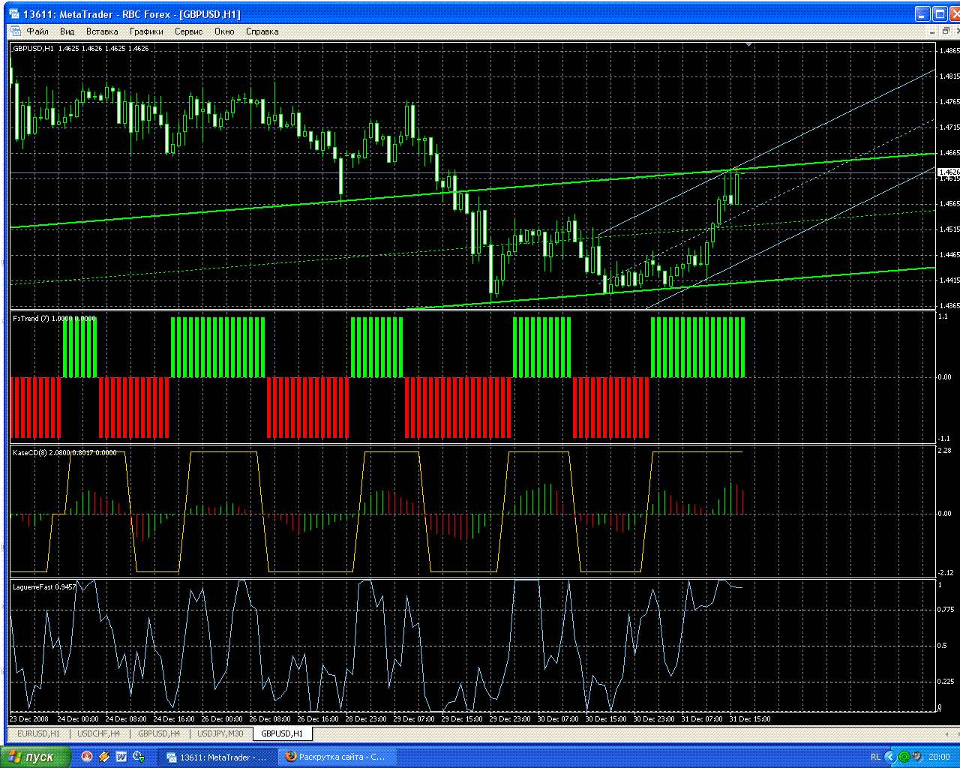The width and height of the screenshot is (960, 768).
Task: Click the RL language indicator in tray
Action: 875,757
